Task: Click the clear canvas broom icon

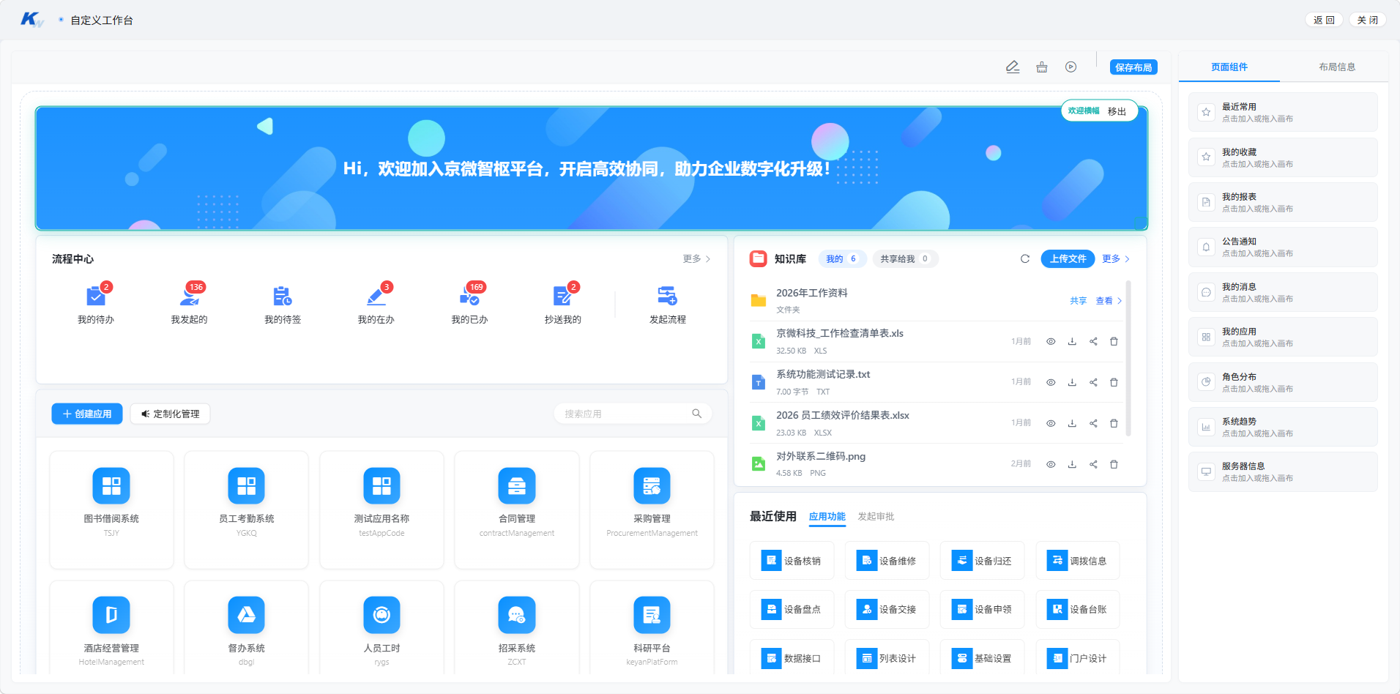Action: [1042, 67]
